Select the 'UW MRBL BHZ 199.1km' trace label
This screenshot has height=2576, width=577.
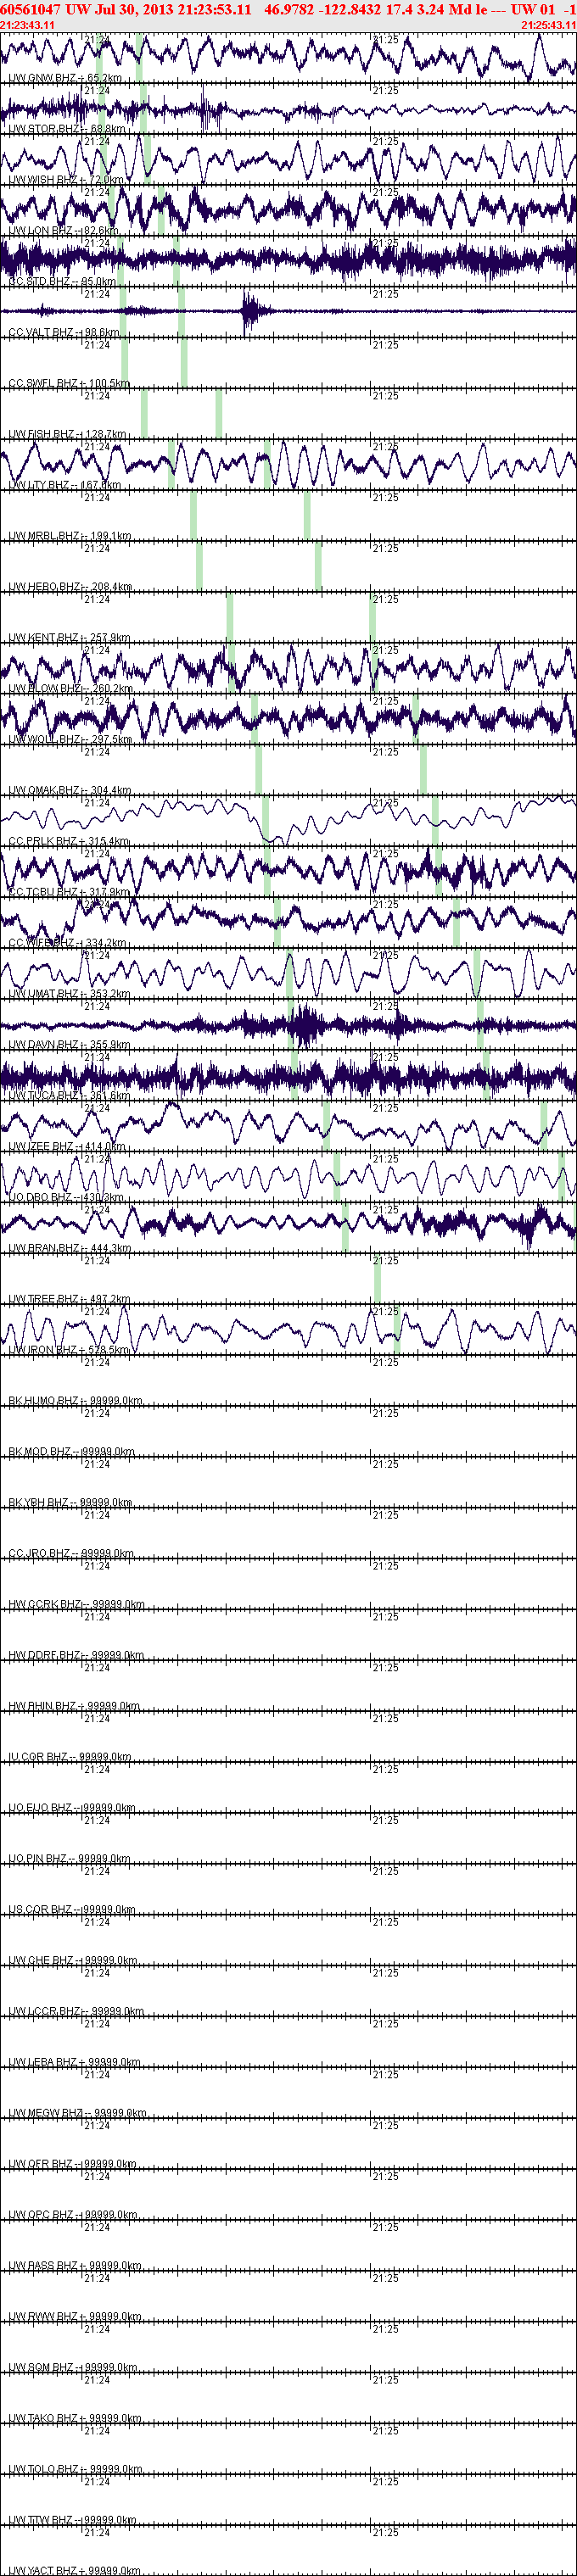(x=70, y=536)
